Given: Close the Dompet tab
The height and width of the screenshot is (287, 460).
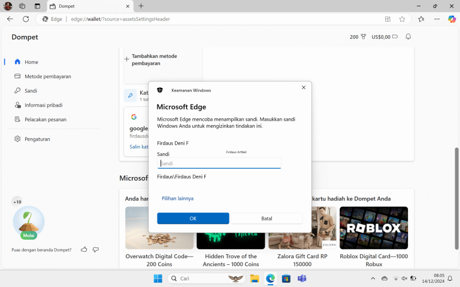Looking at the screenshot, I should [x=128, y=6].
